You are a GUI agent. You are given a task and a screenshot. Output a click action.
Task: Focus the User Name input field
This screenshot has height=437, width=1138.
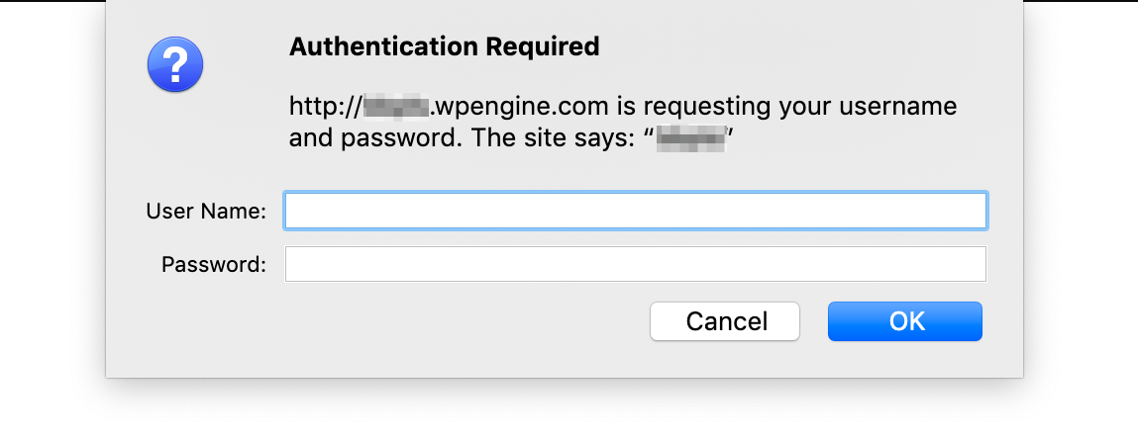point(635,211)
